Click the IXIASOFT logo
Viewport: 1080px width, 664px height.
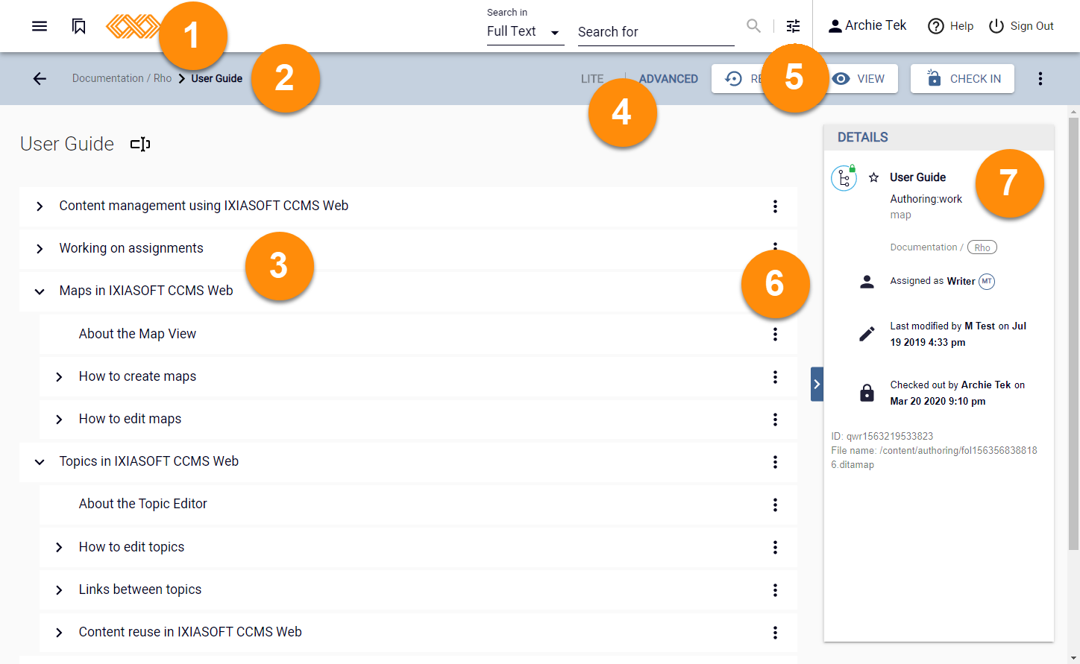click(x=133, y=26)
